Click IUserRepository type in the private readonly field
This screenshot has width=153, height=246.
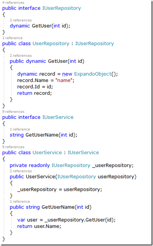[71, 165]
